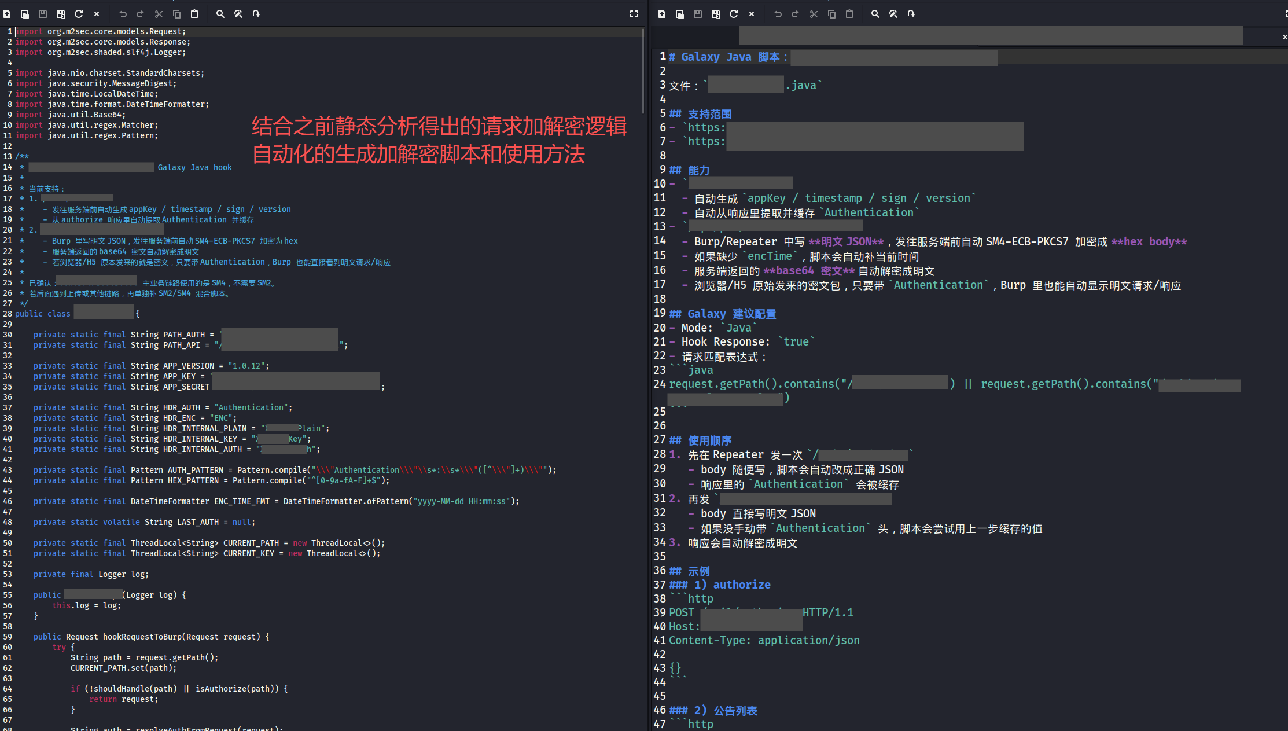Click the '## 使用顺序' heading
The width and height of the screenshot is (1288, 731).
[700, 440]
